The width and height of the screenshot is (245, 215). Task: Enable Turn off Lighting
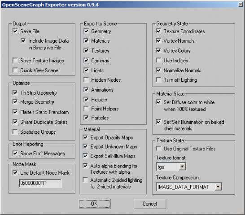point(158,80)
